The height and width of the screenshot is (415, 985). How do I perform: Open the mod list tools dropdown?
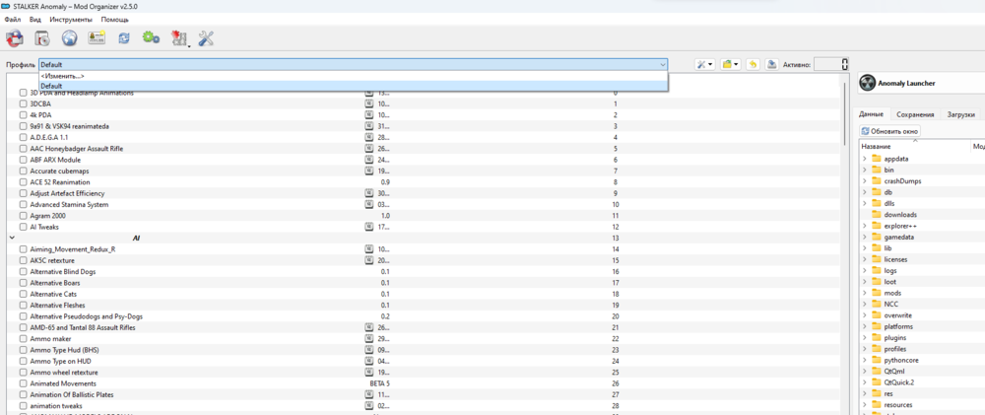[704, 64]
